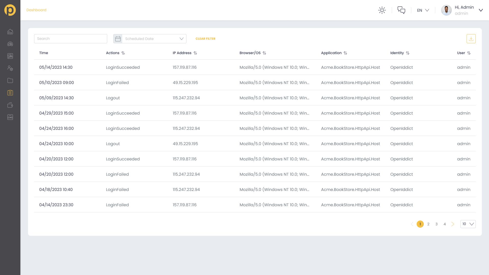This screenshot has width=489, height=275.
Task: Open the EN language dropdown
Action: point(423,10)
